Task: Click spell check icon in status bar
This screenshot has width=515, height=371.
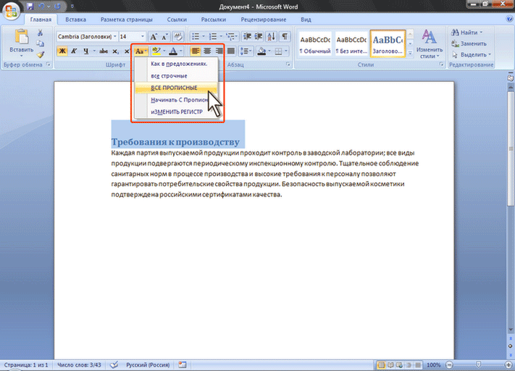Action: point(114,364)
